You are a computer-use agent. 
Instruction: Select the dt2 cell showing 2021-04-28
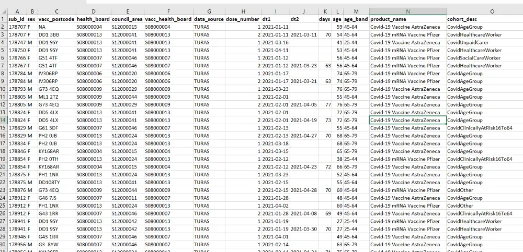(x=303, y=190)
